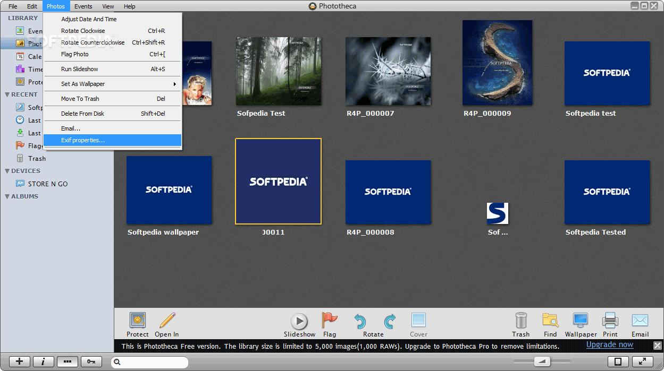This screenshot has width=664, height=371.
Task: Rotate the photo clockwise with the right arrow icon
Action: (390, 321)
